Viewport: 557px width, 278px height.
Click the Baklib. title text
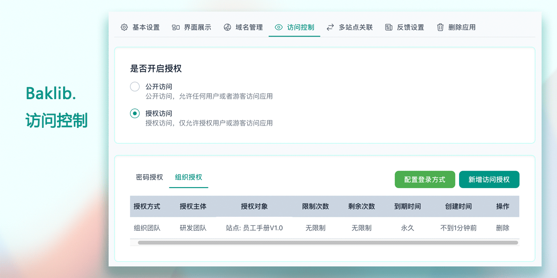pos(51,93)
